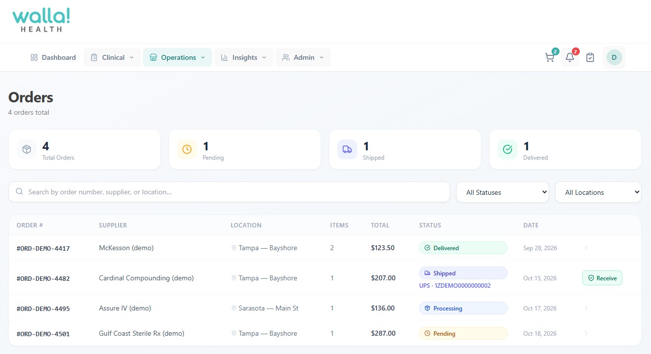651x354 pixels.
Task: Open order #ORD-DEMO-4482
Action: point(43,278)
